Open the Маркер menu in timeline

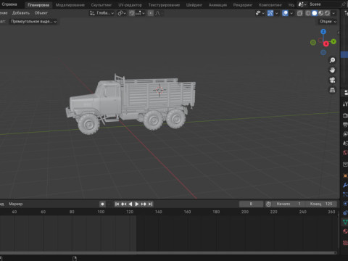[16, 204]
